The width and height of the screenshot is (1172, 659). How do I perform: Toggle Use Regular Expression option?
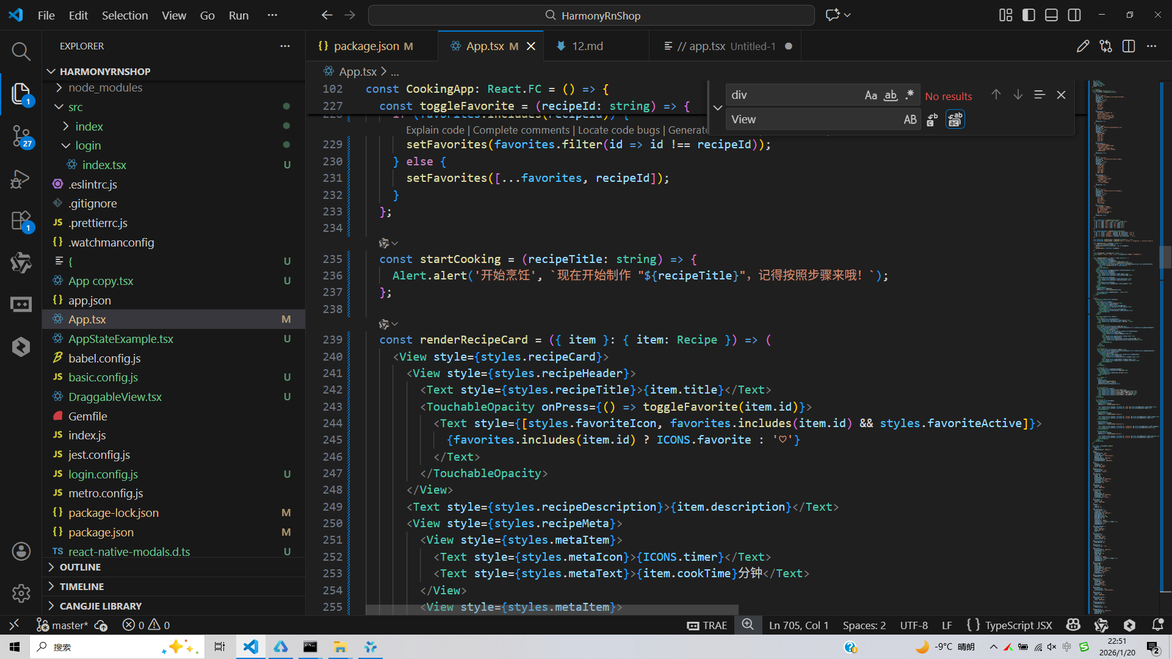(x=910, y=95)
